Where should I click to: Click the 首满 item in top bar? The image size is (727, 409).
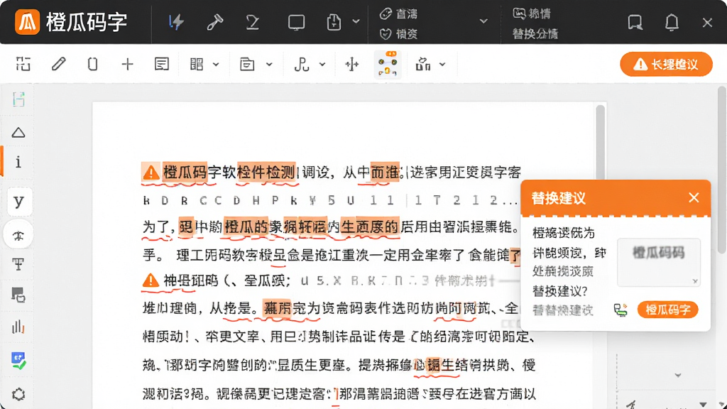tap(399, 14)
